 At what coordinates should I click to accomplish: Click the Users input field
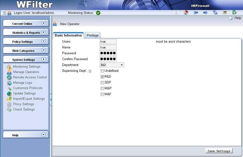pyautogui.click(x=108, y=41)
